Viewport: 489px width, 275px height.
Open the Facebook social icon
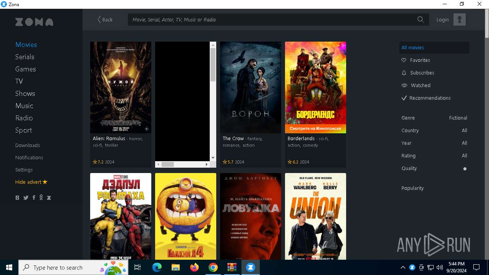[34, 197]
